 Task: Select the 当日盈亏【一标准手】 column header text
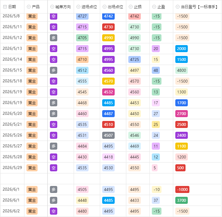tap(200, 7)
